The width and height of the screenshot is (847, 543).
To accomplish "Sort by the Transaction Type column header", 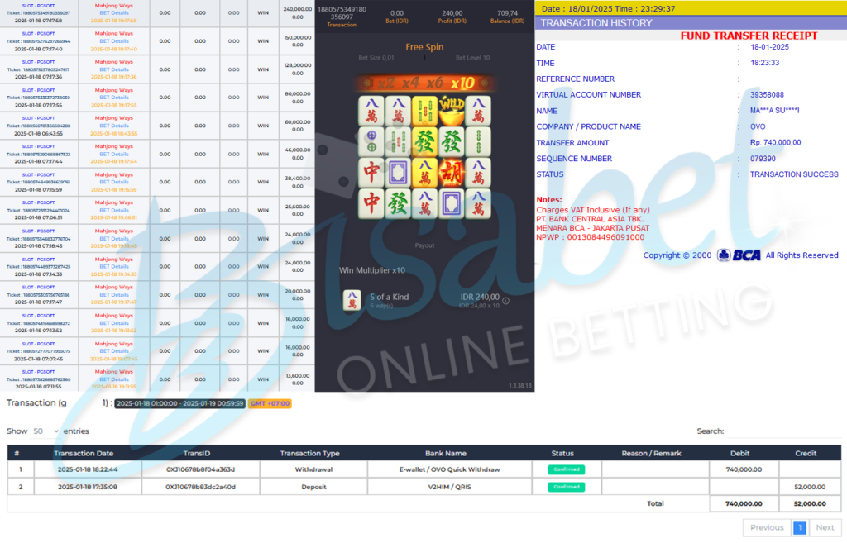I will point(309,453).
